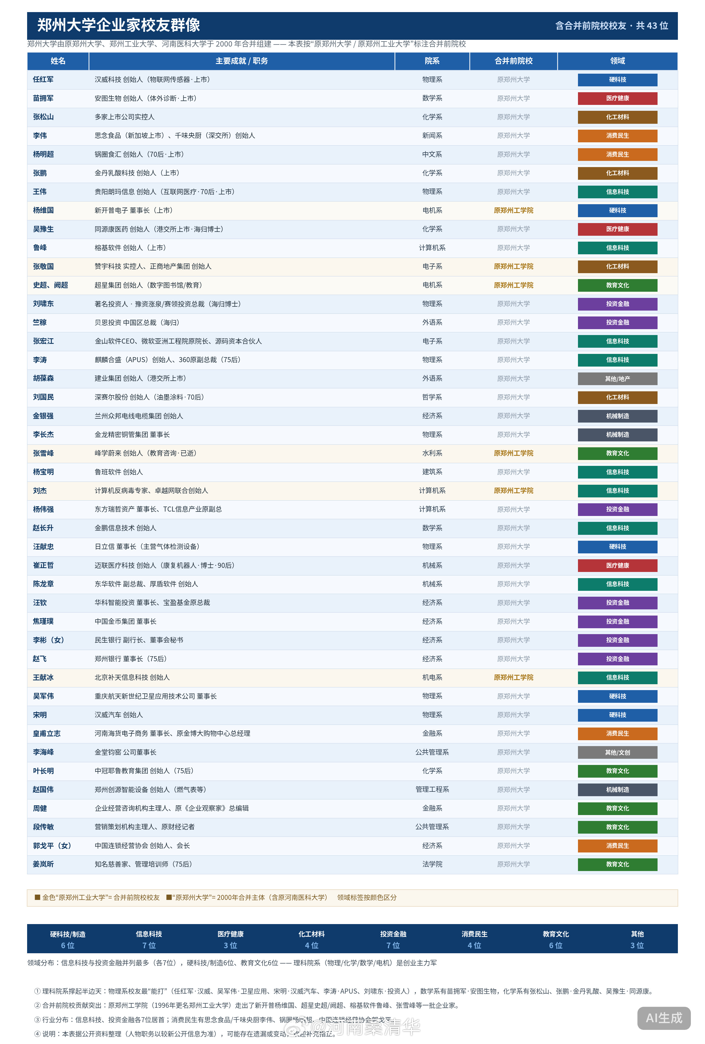Select the name 崔正哲
The height and width of the screenshot is (1044, 705).
click(43, 565)
